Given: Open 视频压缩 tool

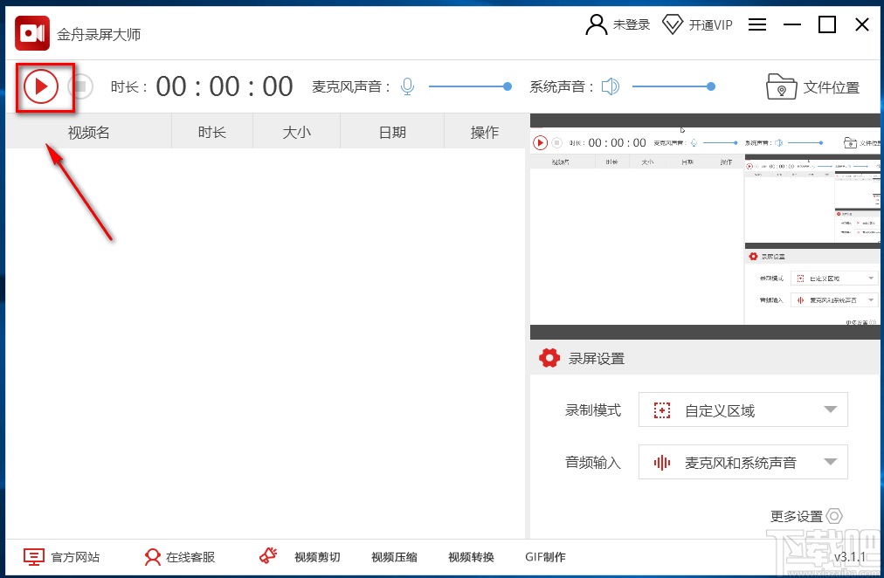Looking at the screenshot, I should [394, 557].
